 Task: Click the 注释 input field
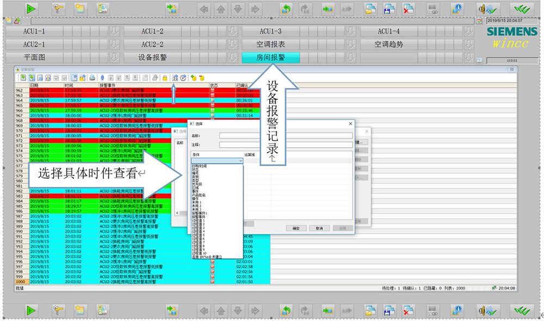286,144
